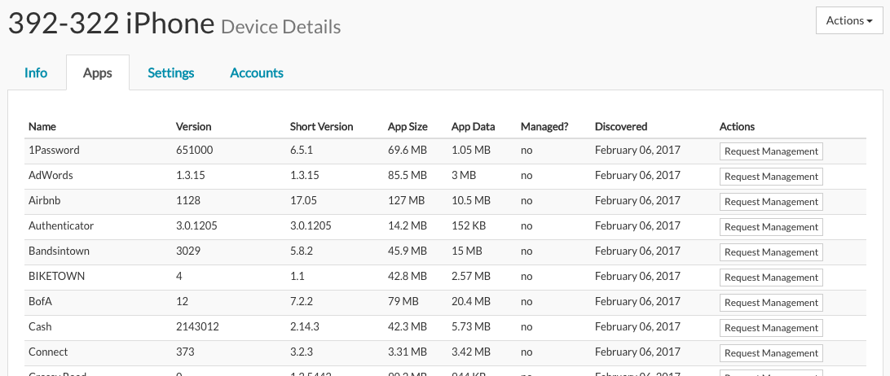Request Management for AdWords
Viewport: 890px width, 376px height.
click(x=771, y=177)
